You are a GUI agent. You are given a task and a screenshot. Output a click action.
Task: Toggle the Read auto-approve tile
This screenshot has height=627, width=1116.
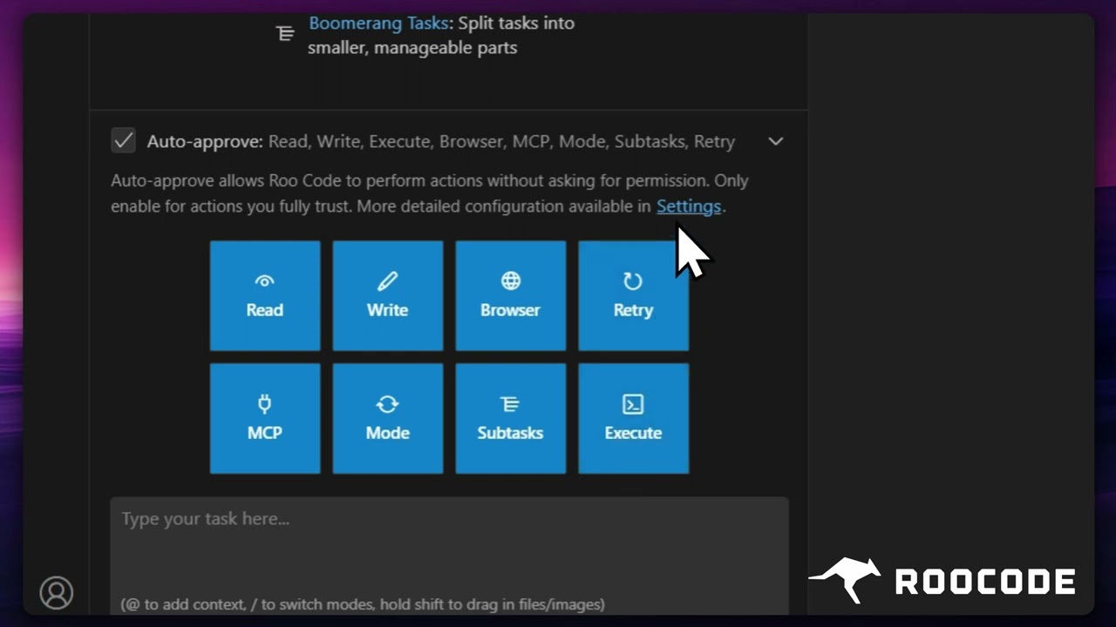point(265,296)
